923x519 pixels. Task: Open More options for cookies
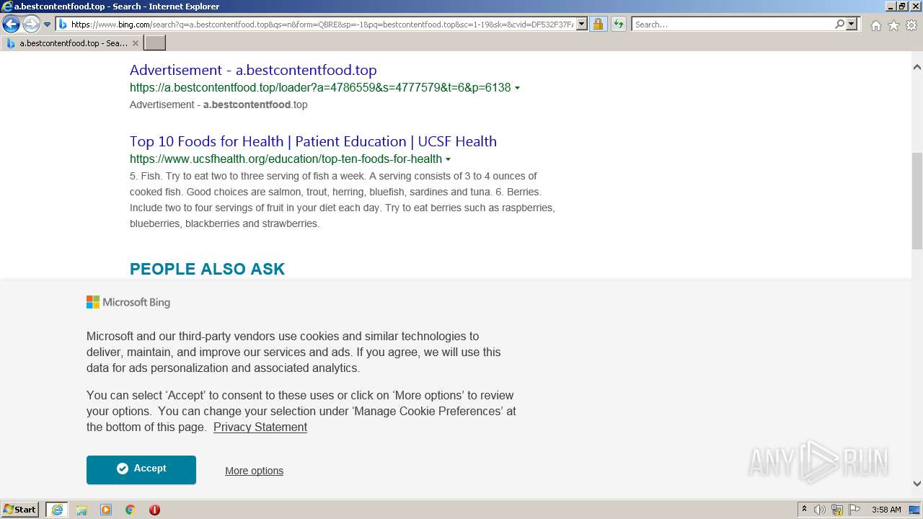(254, 471)
